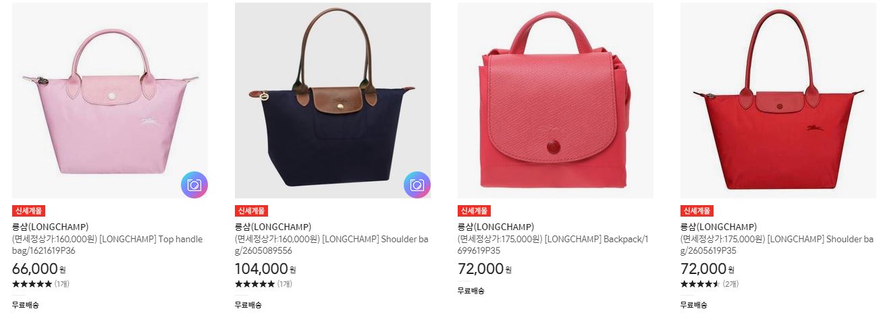883x332 pixels.
Task: Click the 4.5-star rating with 2 reviews
Action: pyautogui.click(x=710, y=284)
